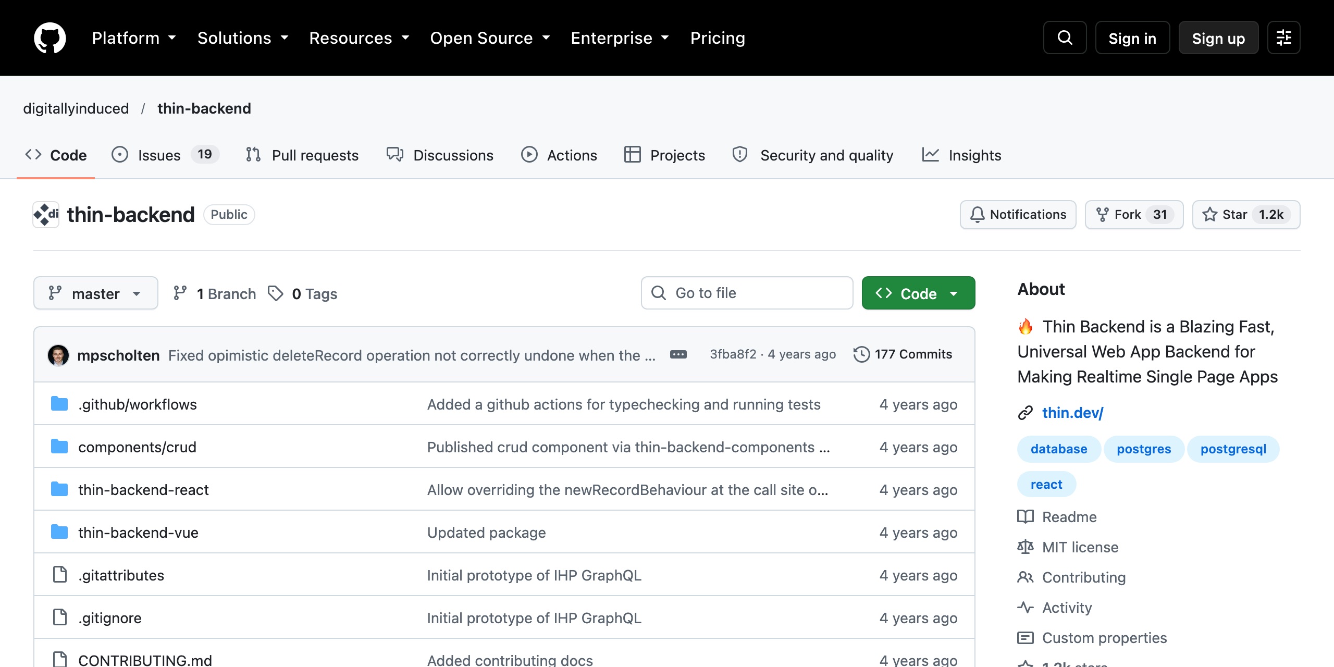Viewport: 1334px width, 667px height.
Task: Open the Activity link
Action: coord(1055,608)
